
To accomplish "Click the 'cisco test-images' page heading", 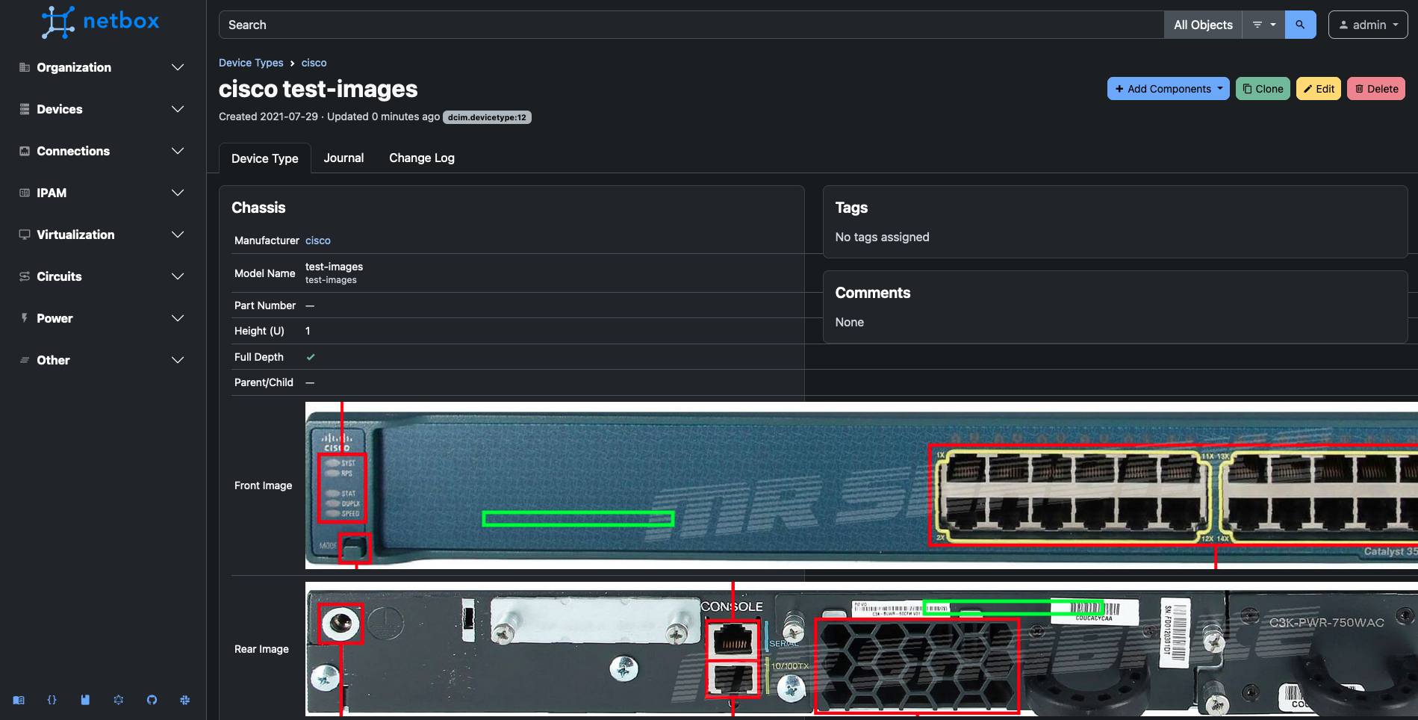I will coord(318,89).
